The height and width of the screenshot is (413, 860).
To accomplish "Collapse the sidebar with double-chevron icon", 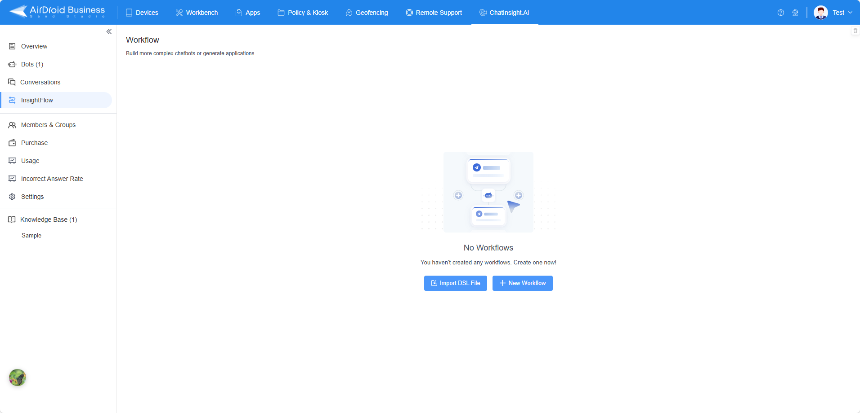I will (x=109, y=31).
